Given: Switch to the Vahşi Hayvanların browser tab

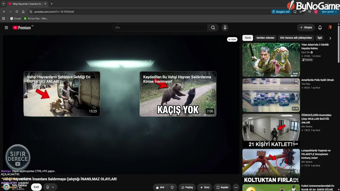Looking at the screenshot, I should pos(27,4).
